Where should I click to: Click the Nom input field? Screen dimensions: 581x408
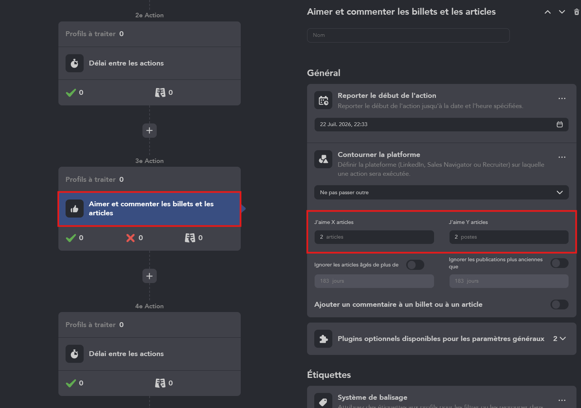(x=408, y=35)
